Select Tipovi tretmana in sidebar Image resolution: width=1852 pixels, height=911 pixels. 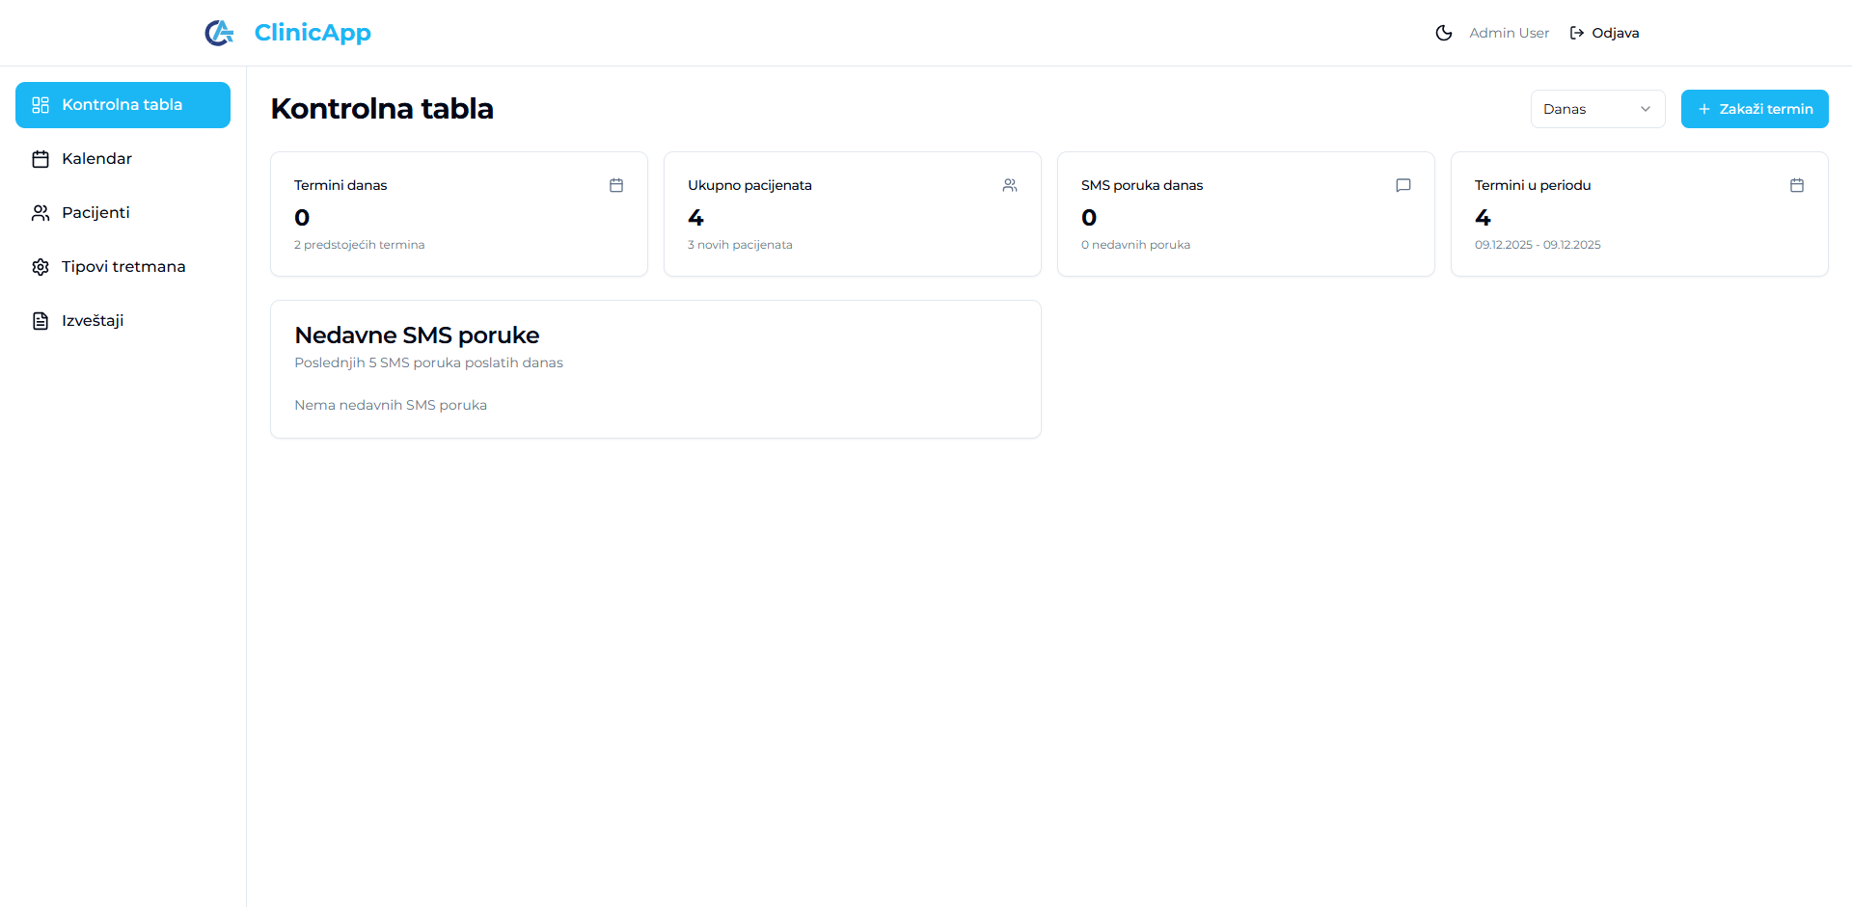(x=123, y=267)
